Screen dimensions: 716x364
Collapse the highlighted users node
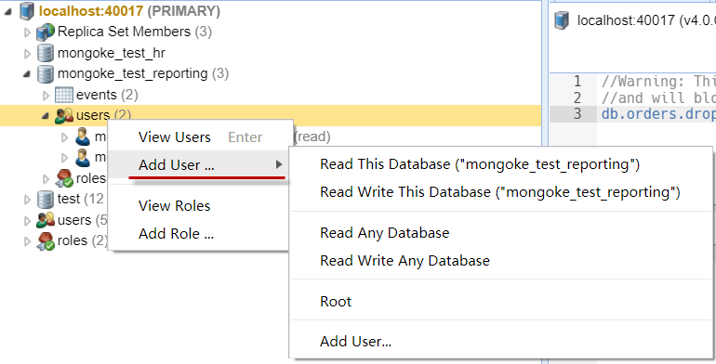coord(46,116)
